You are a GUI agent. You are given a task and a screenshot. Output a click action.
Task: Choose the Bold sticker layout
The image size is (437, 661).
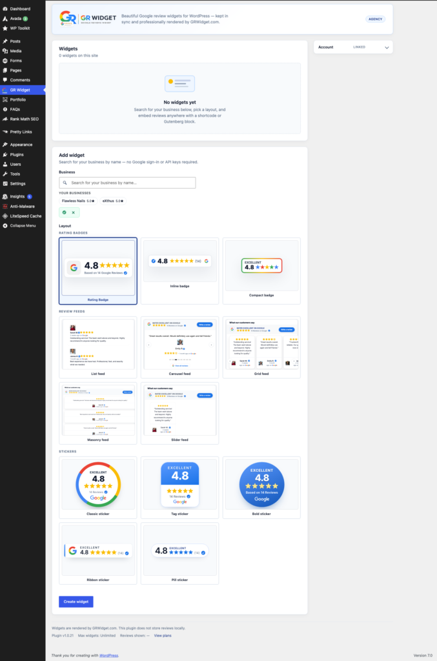(261, 487)
